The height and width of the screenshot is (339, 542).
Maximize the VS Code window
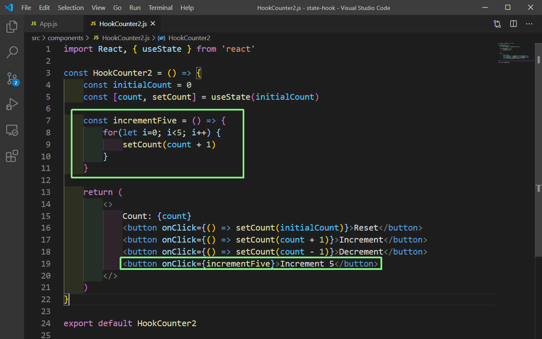point(508,7)
